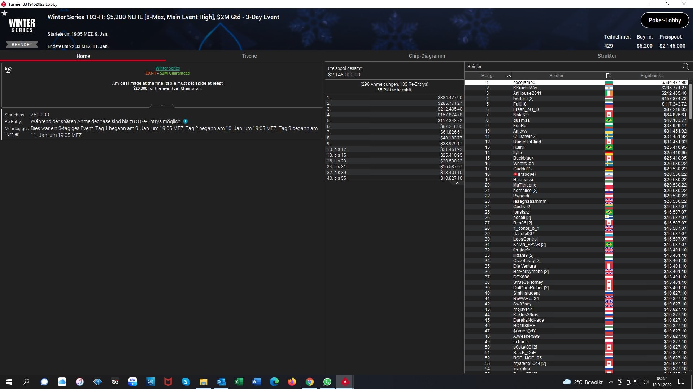Open WhatsApp from the taskbar

coord(327,382)
